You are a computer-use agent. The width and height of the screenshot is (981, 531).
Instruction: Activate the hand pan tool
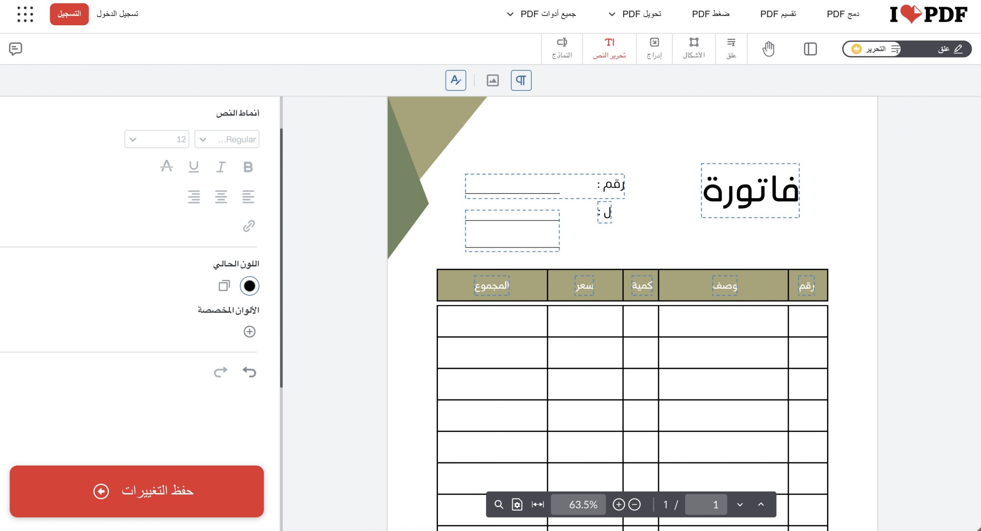768,49
